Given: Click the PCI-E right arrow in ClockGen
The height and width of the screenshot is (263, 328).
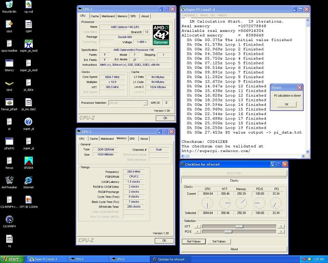Looking at the screenshot, I should (x=281, y=231).
